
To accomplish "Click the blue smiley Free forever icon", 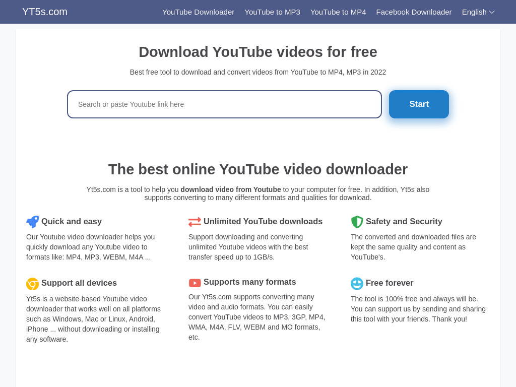I will click(x=357, y=284).
